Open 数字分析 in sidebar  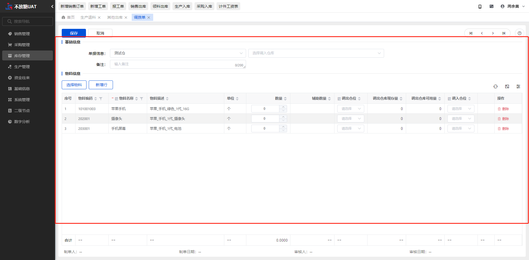pos(28,122)
